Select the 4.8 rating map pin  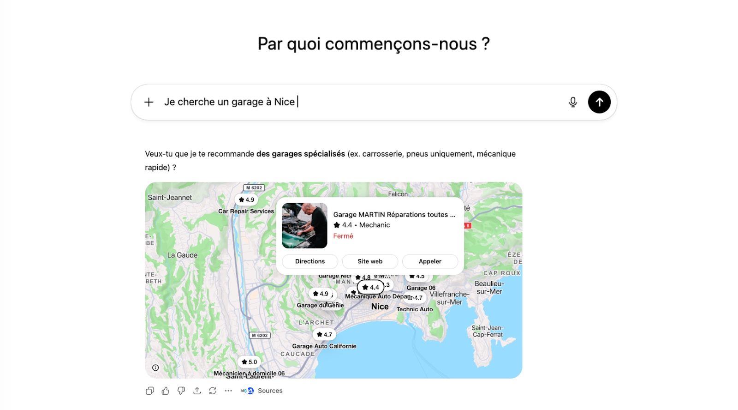click(363, 277)
